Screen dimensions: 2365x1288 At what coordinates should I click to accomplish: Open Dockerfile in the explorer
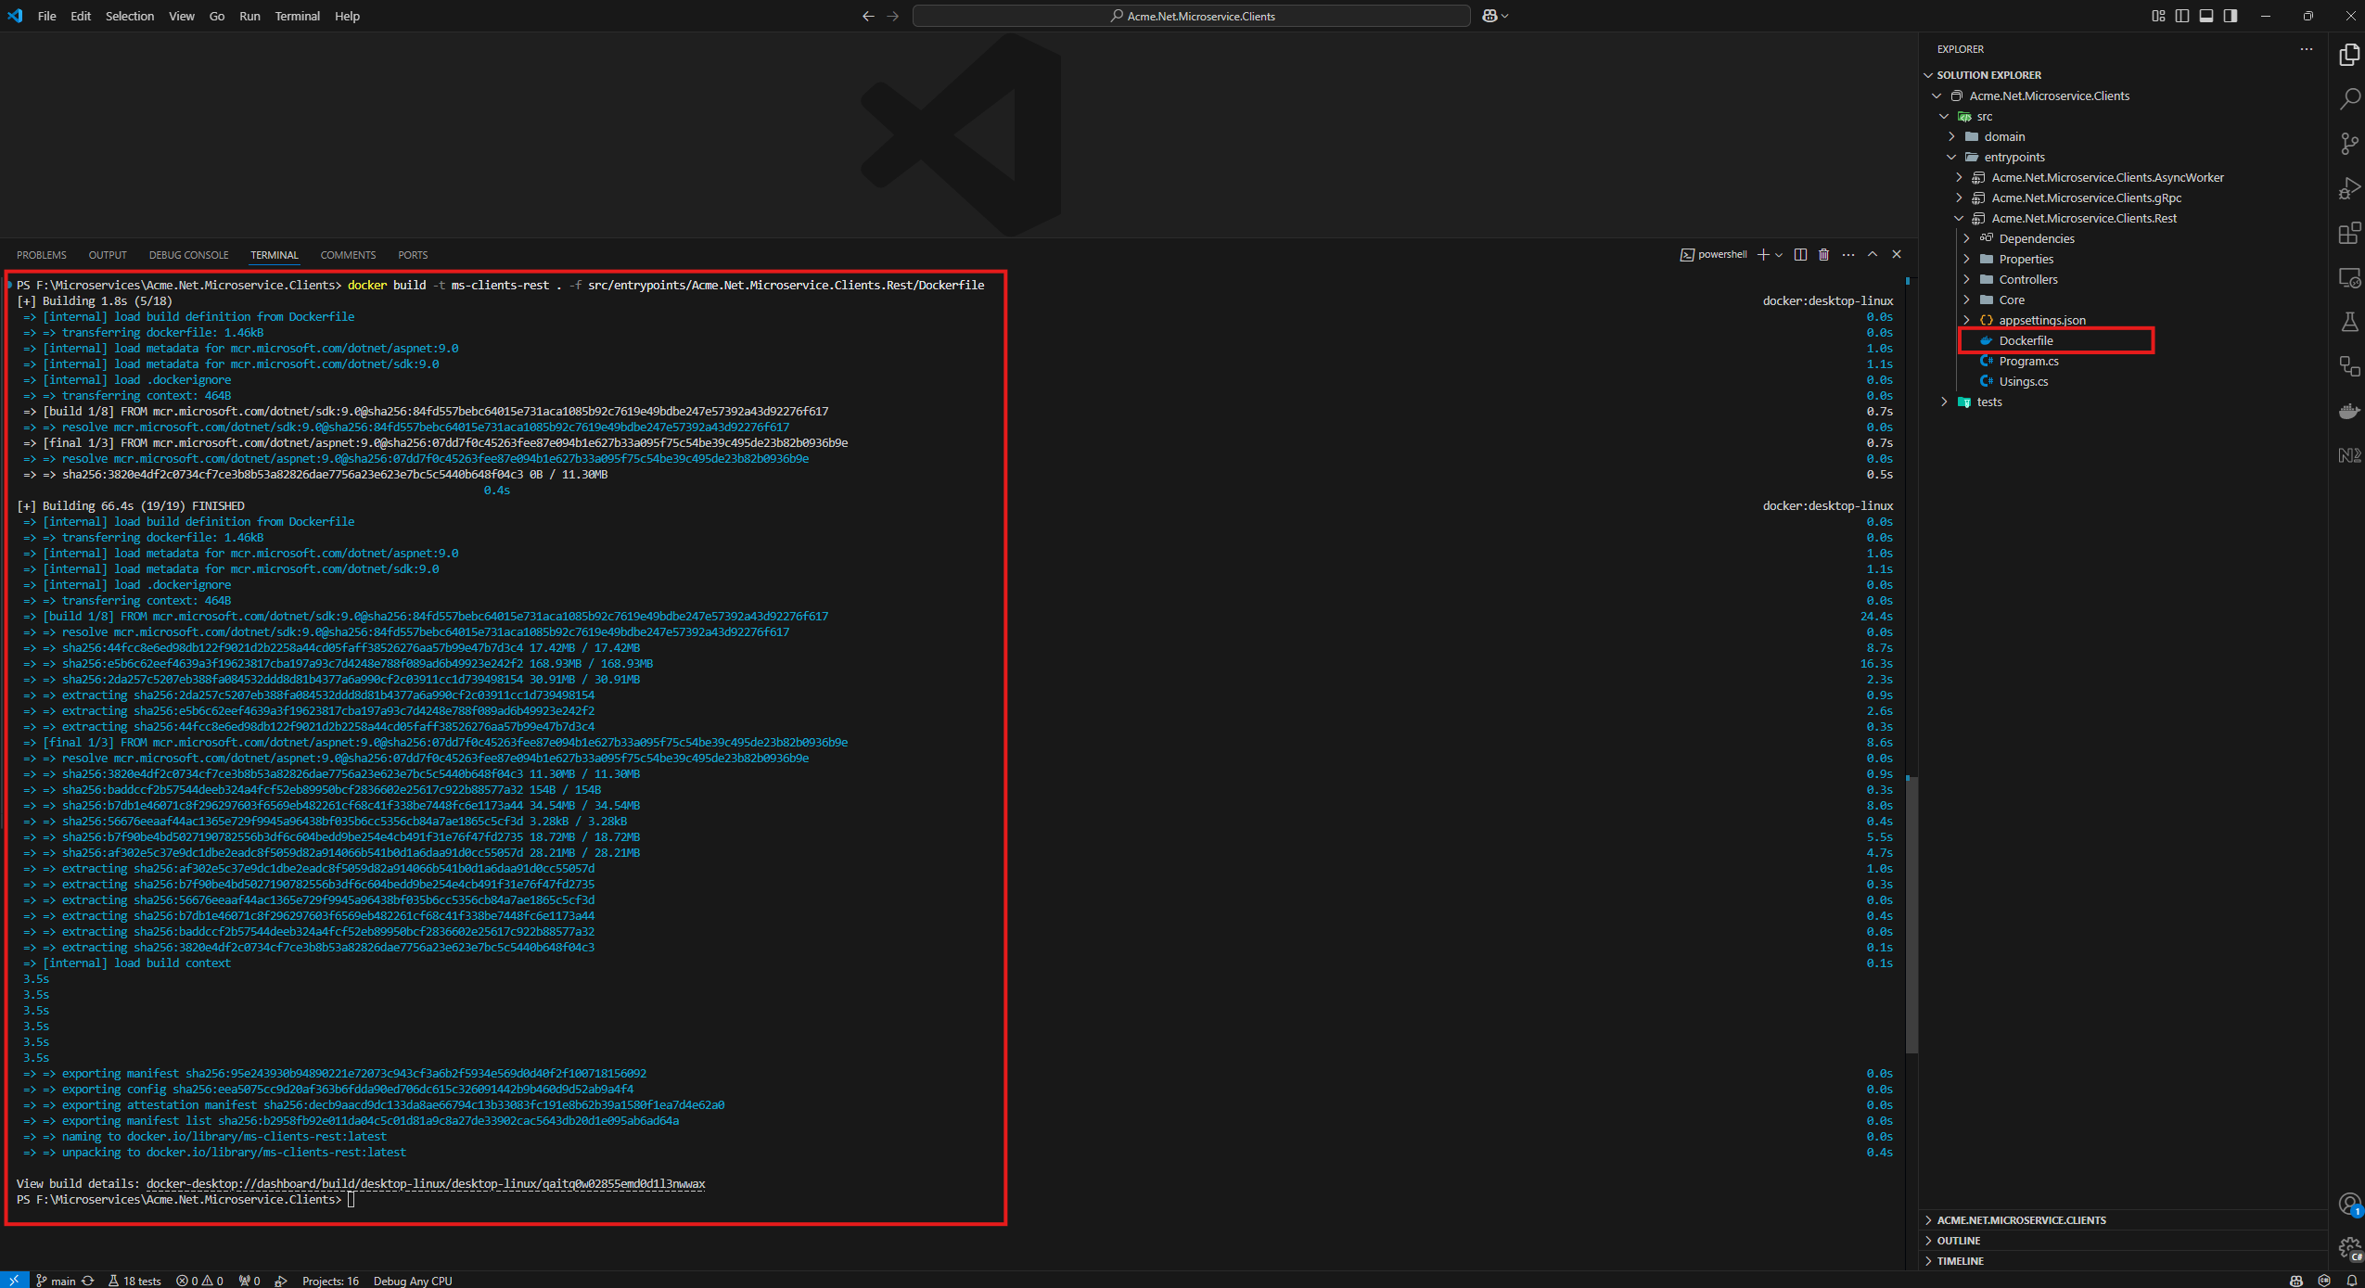pyautogui.click(x=2026, y=340)
